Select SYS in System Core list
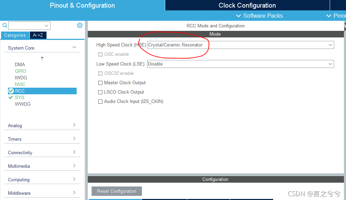Viewport: 346px width, 200px height. pos(20,97)
